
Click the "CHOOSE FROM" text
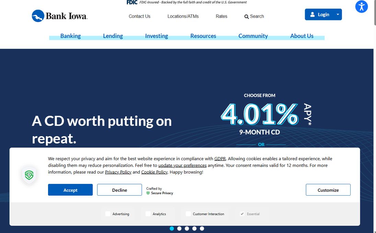click(259, 95)
